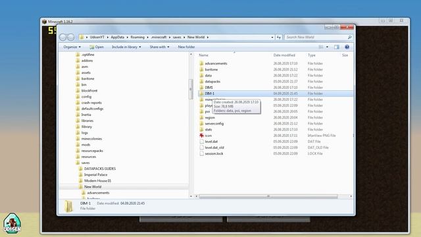This screenshot has height=237, width=421.
Task: Click the navigation pane vertical scrollbar thumb
Action: (191, 90)
